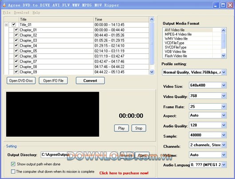Open the Download menu

22,12
